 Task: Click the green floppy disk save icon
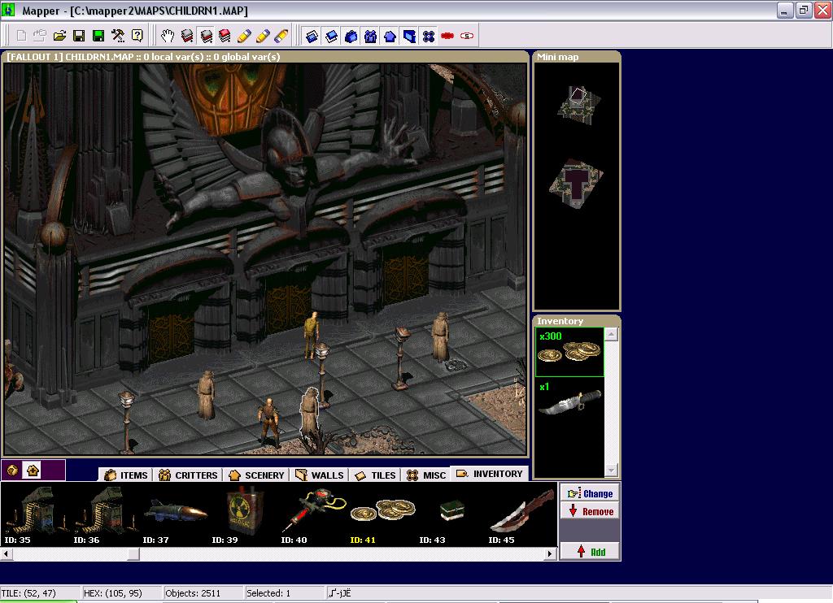[x=98, y=36]
